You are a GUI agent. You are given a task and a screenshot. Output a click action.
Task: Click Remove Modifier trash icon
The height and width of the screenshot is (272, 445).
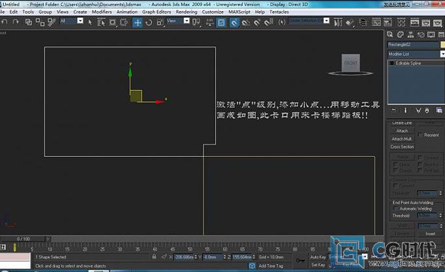tap(427, 110)
